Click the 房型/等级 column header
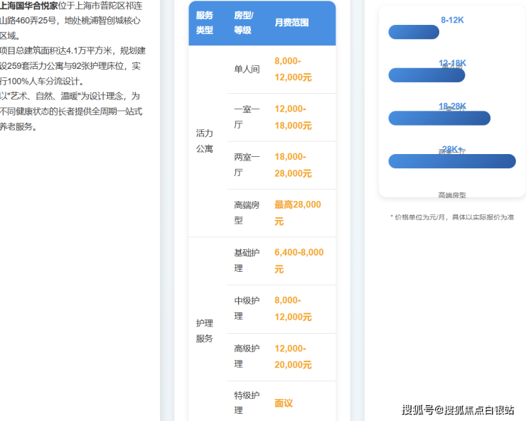 tap(243, 23)
